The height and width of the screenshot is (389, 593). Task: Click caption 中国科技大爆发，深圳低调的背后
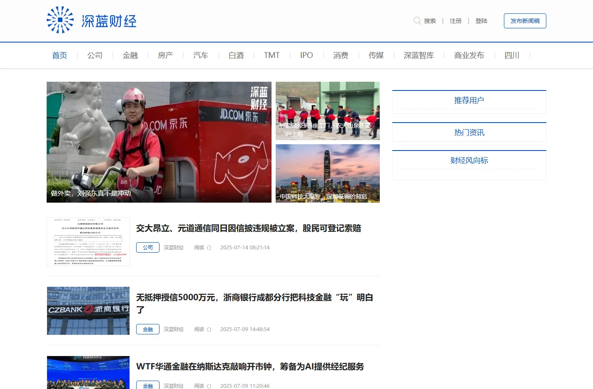(324, 196)
